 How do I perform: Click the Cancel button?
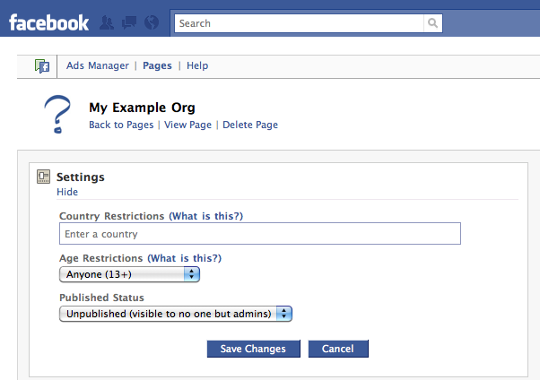coord(338,349)
